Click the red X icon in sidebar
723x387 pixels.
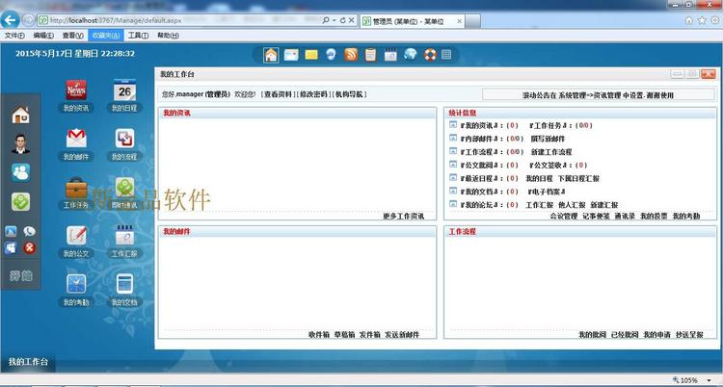(x=30, y=248)
